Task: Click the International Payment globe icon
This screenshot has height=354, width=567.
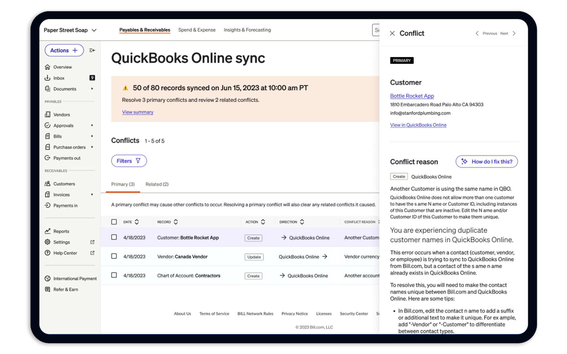Action: pyautogui.click(x=47, y=278)
